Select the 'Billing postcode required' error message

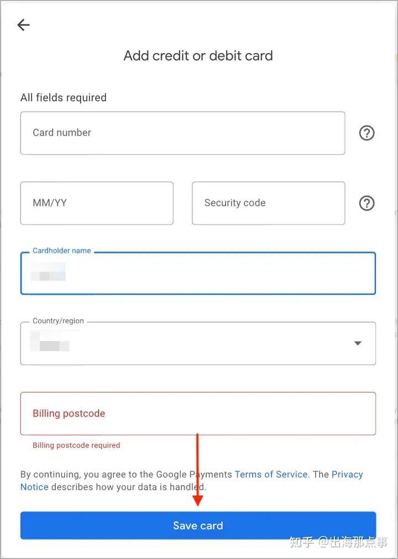[76, 445]
